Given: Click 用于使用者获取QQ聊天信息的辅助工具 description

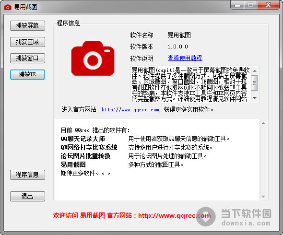Looking at the screenshot, I should pos(179,139).
